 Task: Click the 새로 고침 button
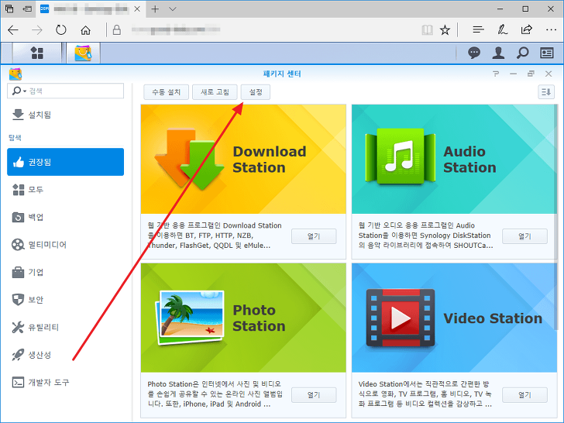pyautogui.click(x=215, y=92)
